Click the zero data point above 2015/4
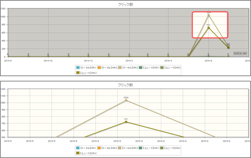This screenshot has width=251, height=158. 168,56
